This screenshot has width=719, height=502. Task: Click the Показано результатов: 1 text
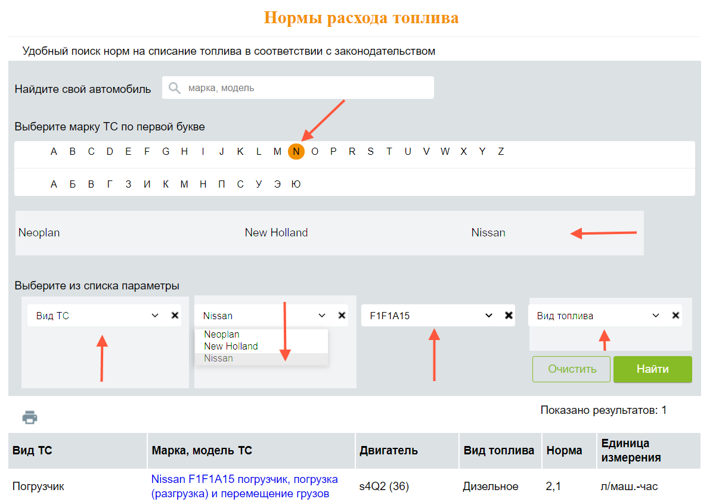pos(603,410)
